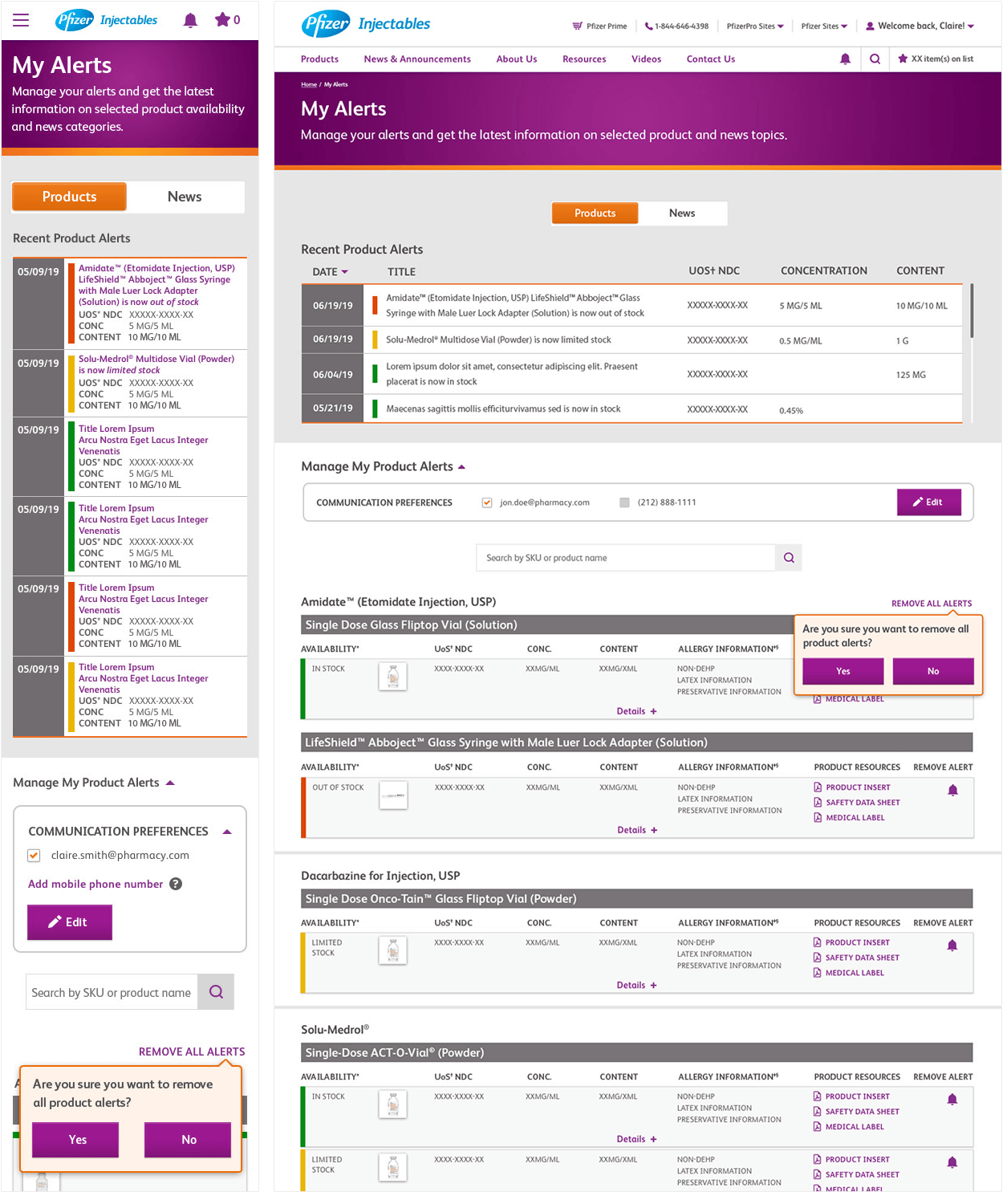1003x1192 pixels.
Task: Click the desktop Edit communication preferences button
Action: (x=928, y=502)
